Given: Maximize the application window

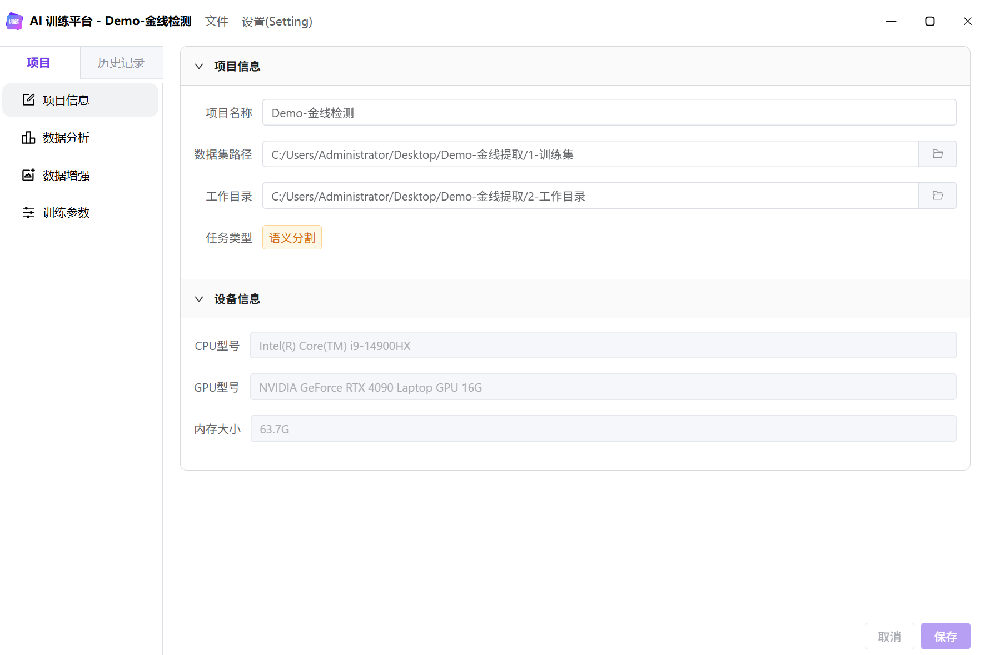Looking at the screenshot, I should (929, 21).
